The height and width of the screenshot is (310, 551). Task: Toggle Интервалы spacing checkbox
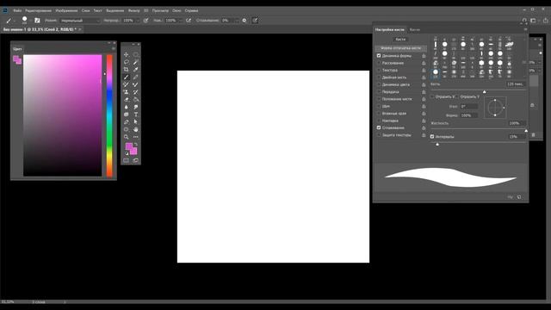tap(432, 136)
